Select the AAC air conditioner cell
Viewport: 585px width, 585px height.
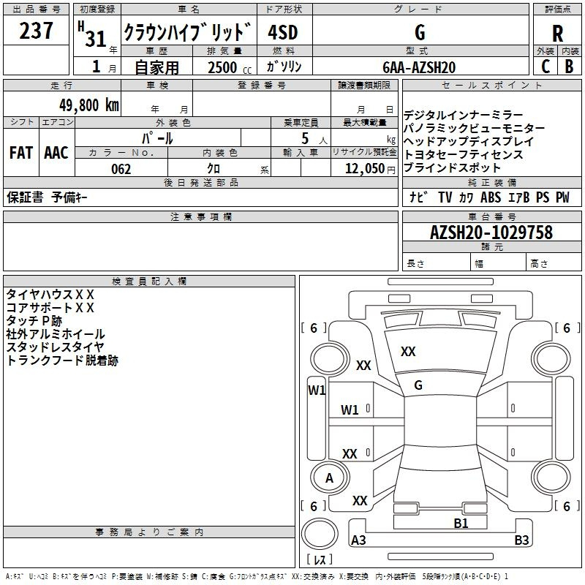56,153
